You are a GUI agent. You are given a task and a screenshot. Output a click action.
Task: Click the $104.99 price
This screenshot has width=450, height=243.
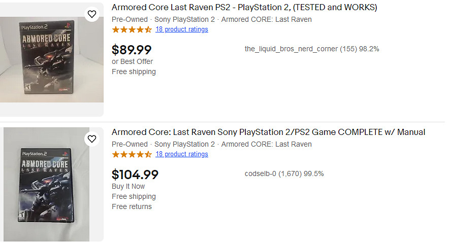135,175
